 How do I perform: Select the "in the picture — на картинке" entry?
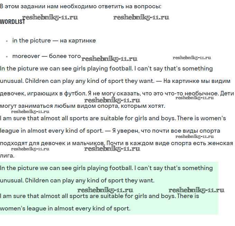click(54, 40)
